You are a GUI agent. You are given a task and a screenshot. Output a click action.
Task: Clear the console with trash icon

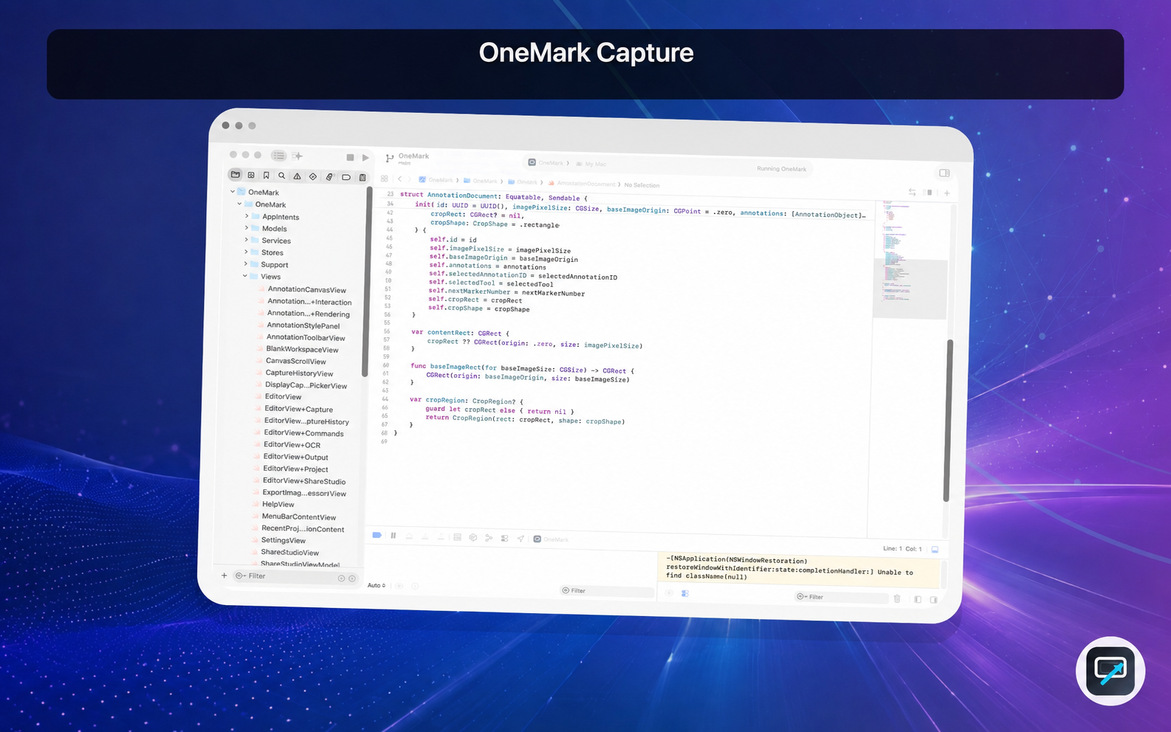(x=897, y=598)
